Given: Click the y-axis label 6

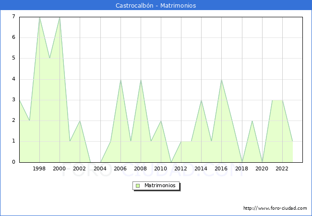Looking at the screenshot, I should (x=13, y=37).
